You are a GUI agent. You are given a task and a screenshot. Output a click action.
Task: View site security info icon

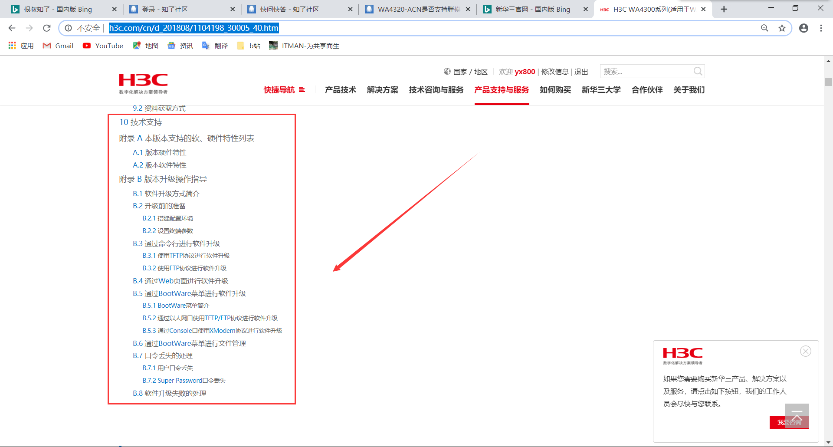pyautogui.click(x=69, y=28)
